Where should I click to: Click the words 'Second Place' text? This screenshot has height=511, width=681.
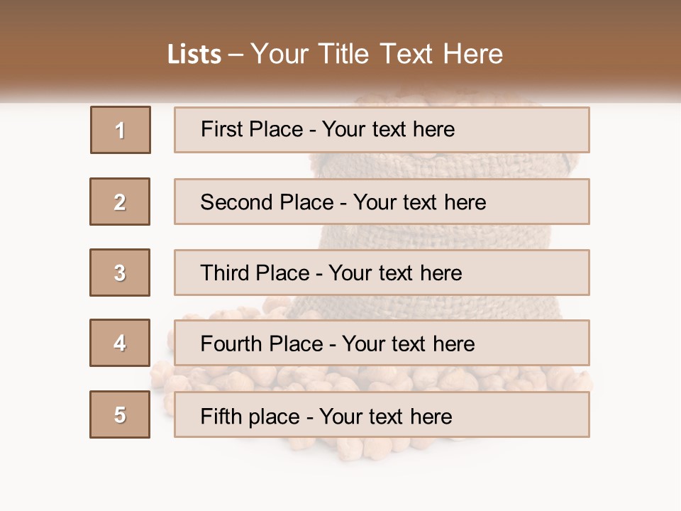[267, 202]
